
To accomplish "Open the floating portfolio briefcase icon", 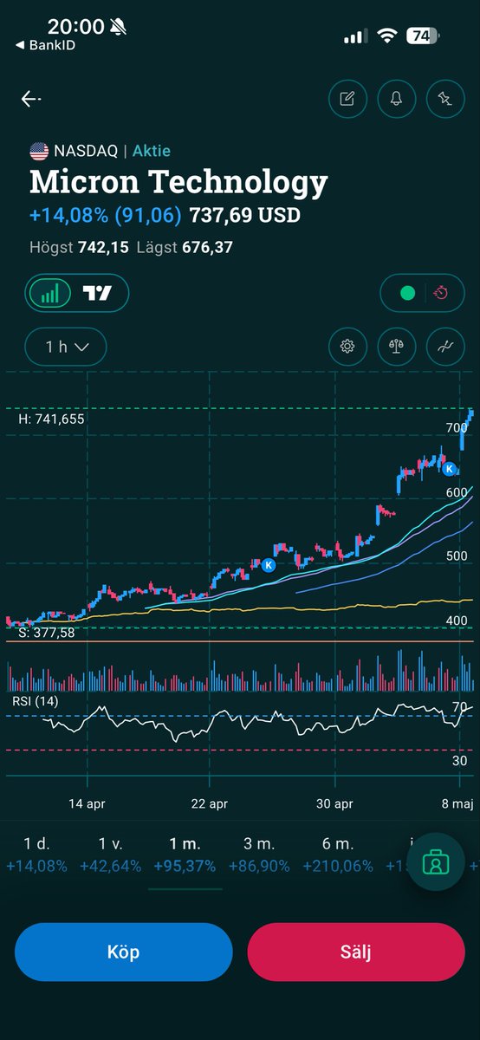I will 435,862.
